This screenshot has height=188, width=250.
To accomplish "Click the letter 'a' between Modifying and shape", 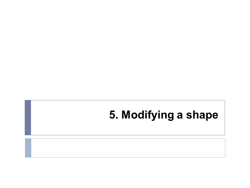I will 180,116.
